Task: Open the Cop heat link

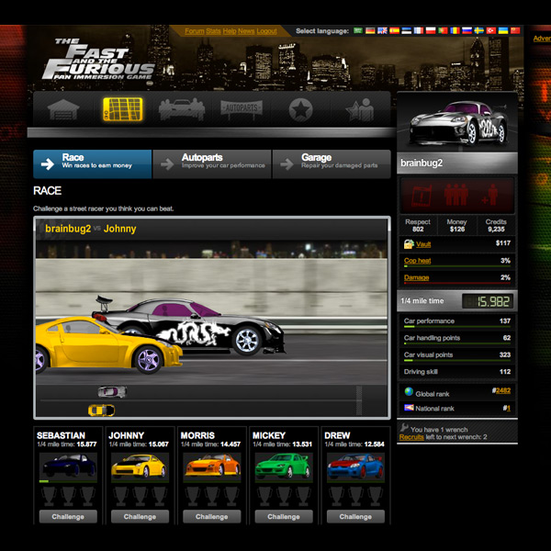Action: pyautogui.click(x=418, y=261)
